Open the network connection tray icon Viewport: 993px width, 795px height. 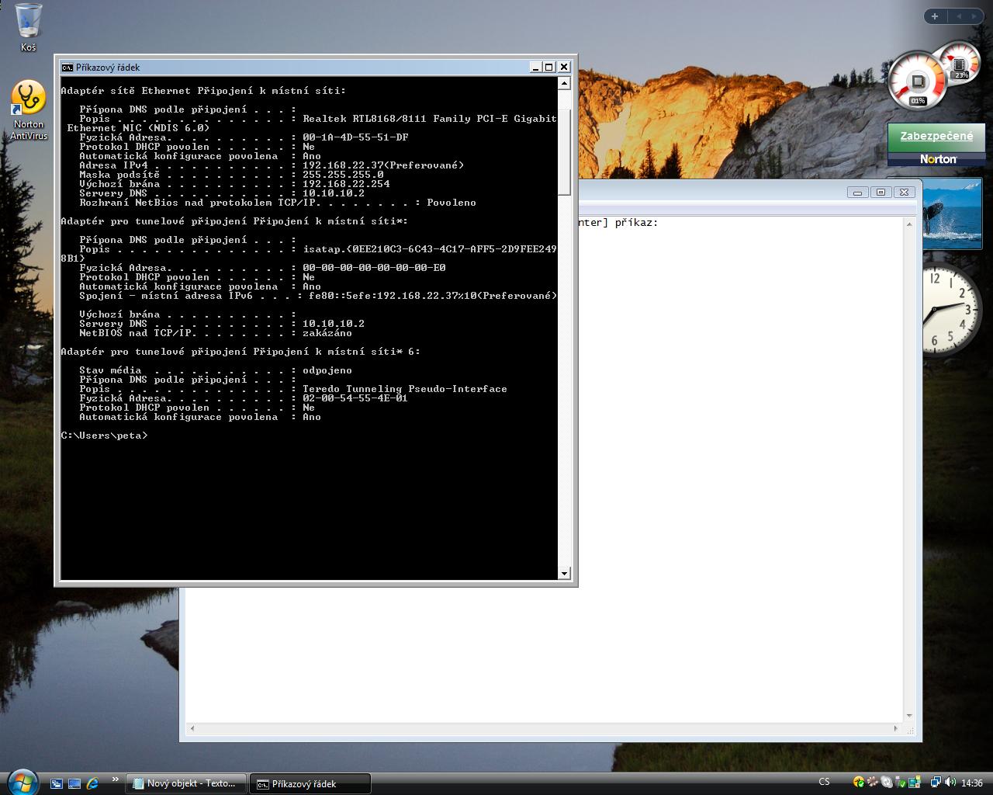pos(936,783)
